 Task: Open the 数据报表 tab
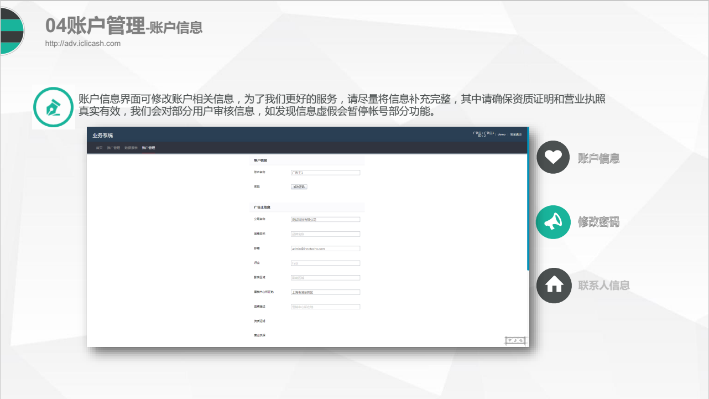[131, 147]
